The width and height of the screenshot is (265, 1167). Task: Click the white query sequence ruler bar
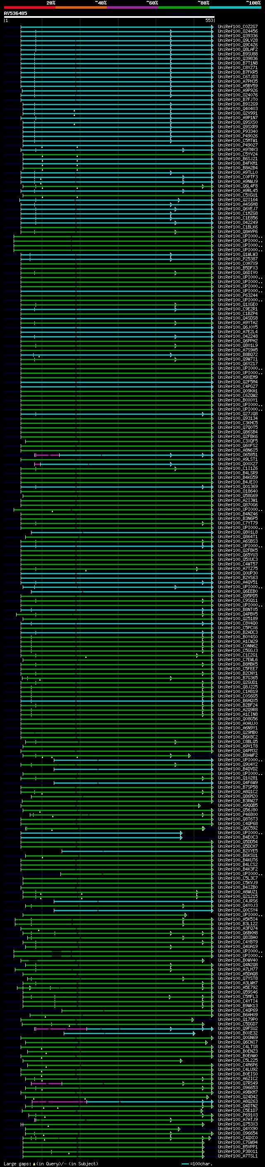click(x=109, y=17)
